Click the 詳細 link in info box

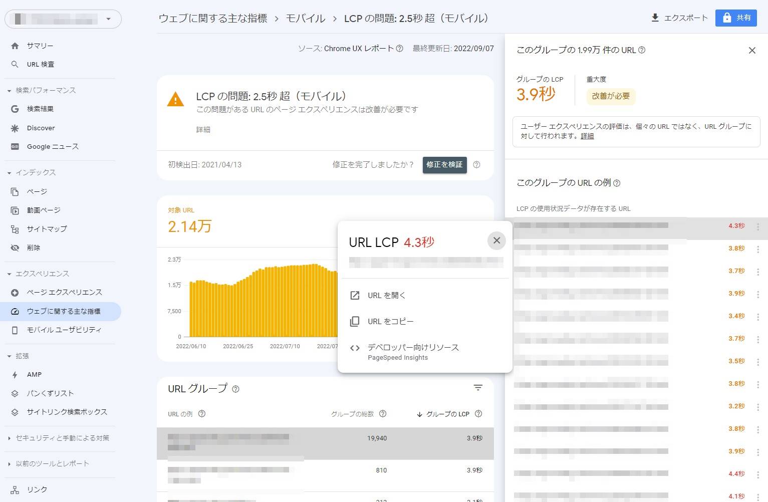point(587,136)
